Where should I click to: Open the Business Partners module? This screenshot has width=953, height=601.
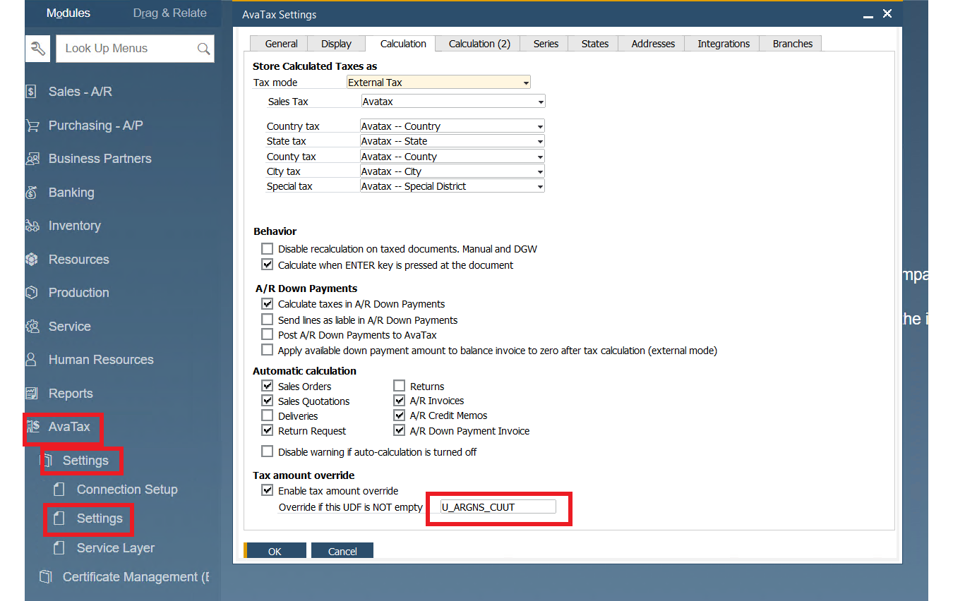coord(100,159)
